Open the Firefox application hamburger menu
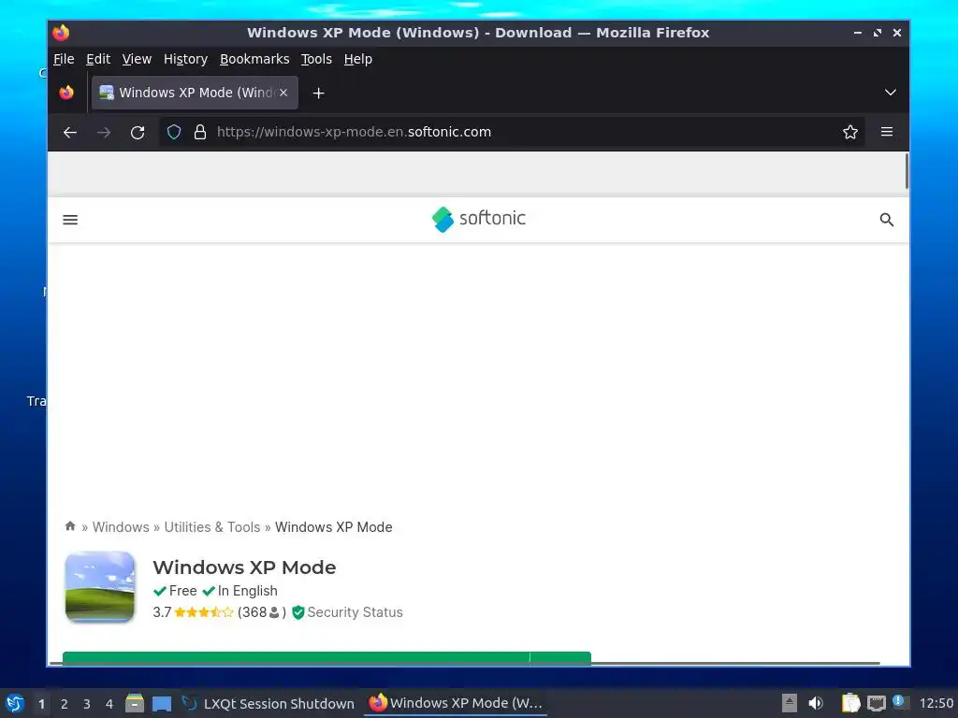This screenshot has height=718, width=958. 887,132
